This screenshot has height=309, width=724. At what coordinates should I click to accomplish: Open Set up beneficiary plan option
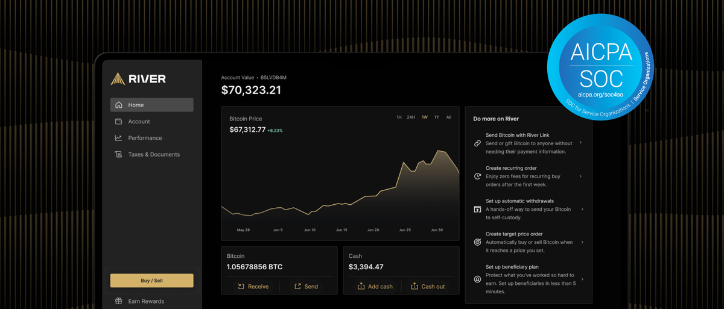(x=529, y=279)
